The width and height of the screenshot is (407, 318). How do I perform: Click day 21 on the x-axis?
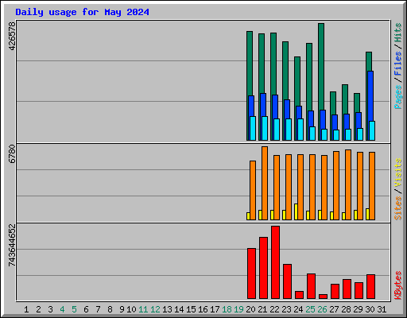[262, 309]
